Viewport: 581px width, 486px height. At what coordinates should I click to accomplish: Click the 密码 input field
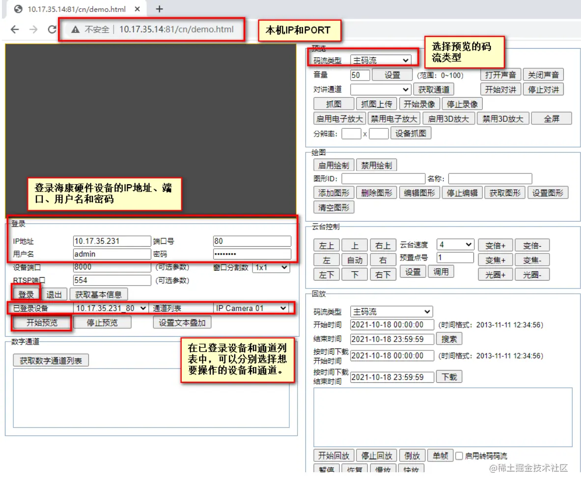click(x=252, y=254)
